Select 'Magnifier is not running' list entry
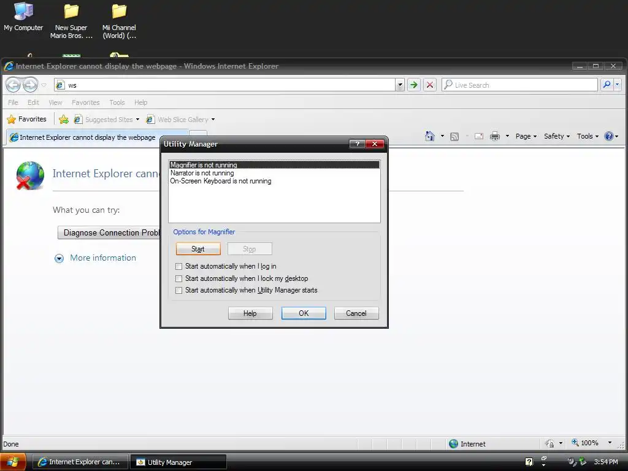The height and width of the screenshot is (471, 628). click(274, 165)
